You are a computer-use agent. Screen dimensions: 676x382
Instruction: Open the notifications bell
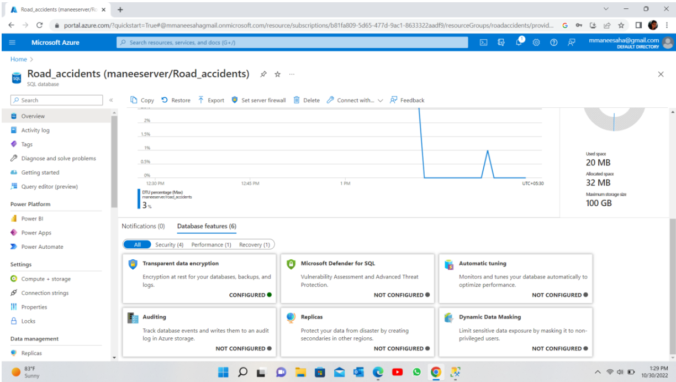click(x=519, y=42)
